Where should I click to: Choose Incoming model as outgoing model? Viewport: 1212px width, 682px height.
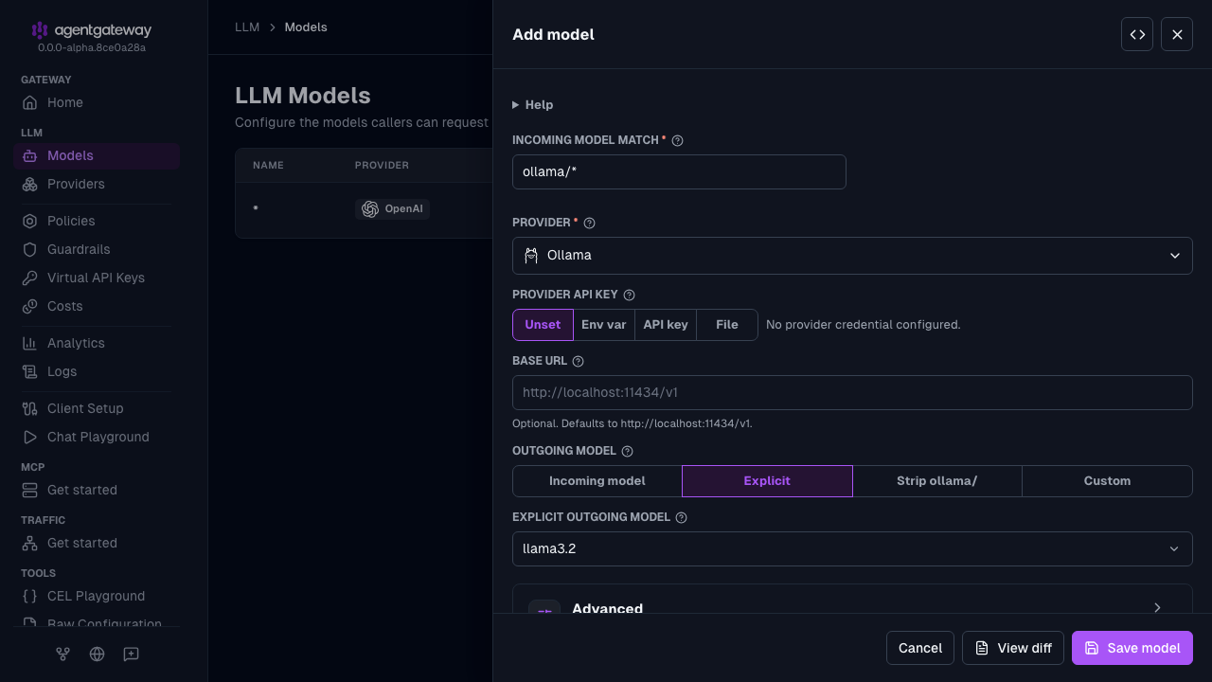click(597, 480)
